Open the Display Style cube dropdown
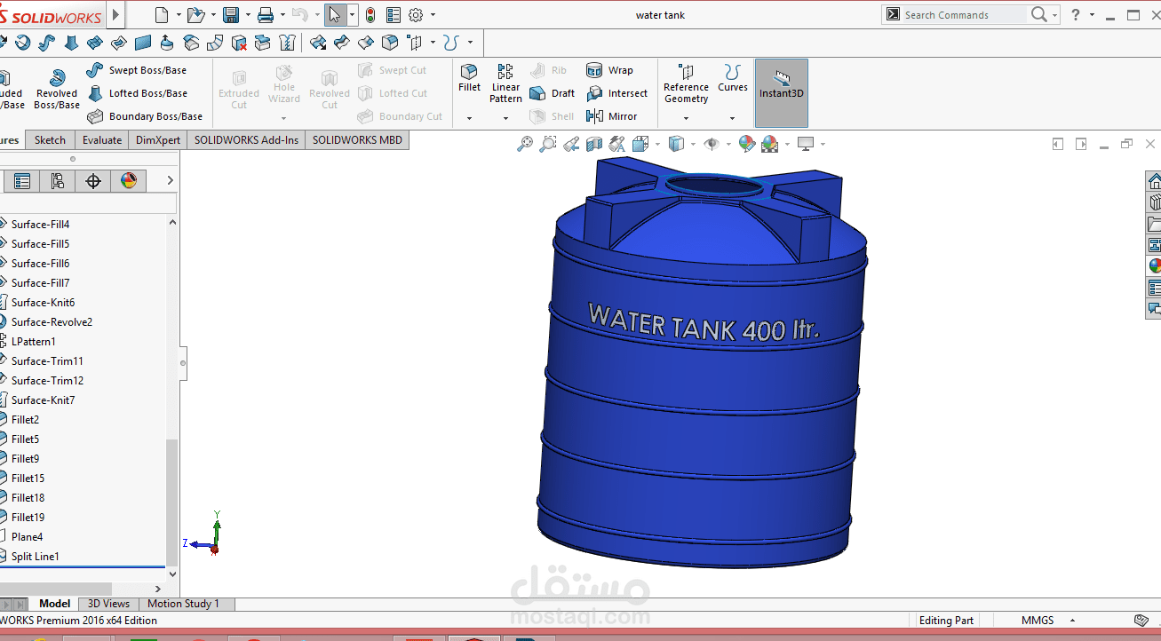 pyautogui.click(x=693, y=144)
